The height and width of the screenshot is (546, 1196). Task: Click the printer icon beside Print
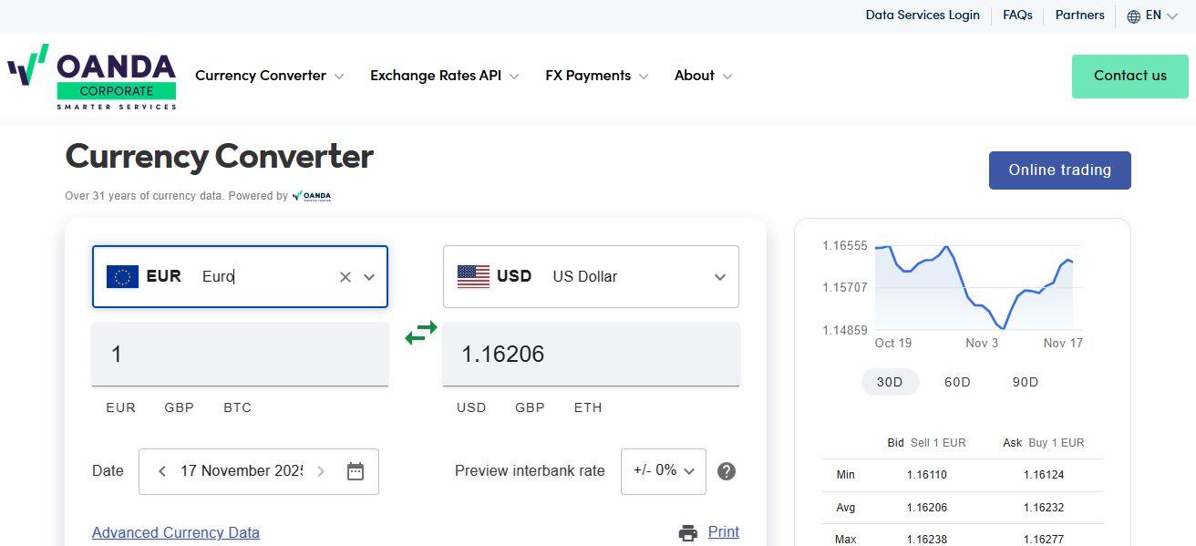coord(688,532)
